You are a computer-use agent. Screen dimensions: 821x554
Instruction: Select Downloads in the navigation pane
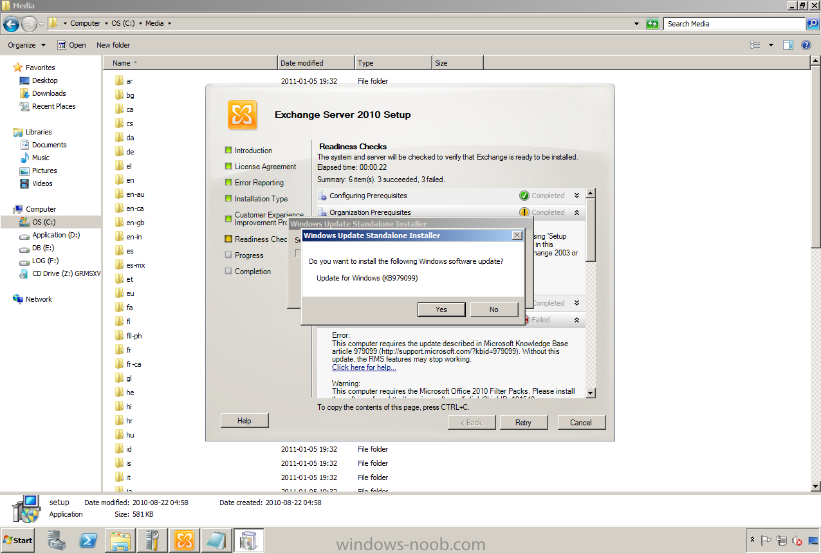[x=49, y=93]
